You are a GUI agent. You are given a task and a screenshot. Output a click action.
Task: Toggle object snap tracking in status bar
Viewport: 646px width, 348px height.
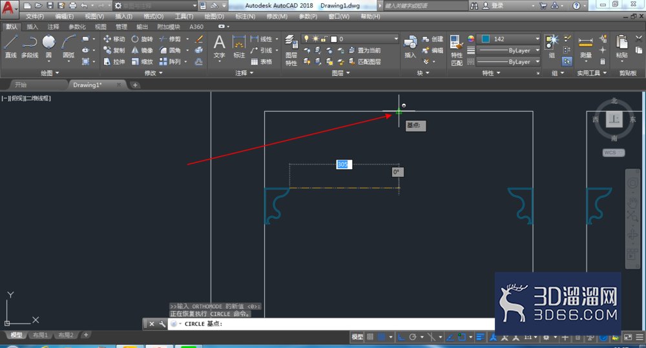point(450,337)
